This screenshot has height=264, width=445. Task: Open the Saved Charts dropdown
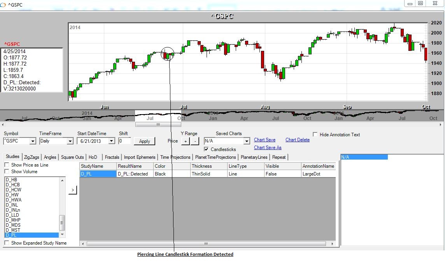coord(246,141)
